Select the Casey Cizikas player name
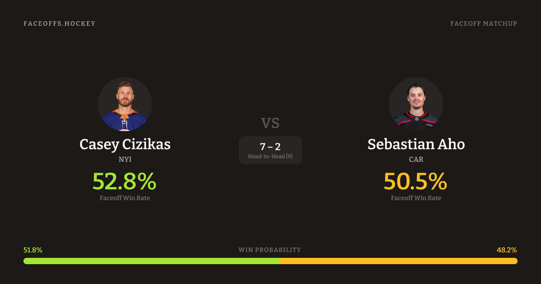The height and width of the screenshot is (284, 541). tap(125, 144)
